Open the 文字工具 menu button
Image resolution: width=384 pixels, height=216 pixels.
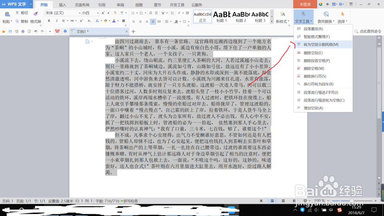303,17
